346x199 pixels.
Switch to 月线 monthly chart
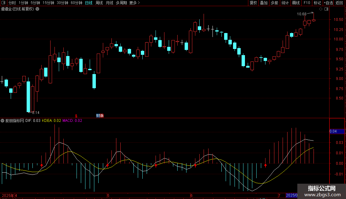pos(109,3)
